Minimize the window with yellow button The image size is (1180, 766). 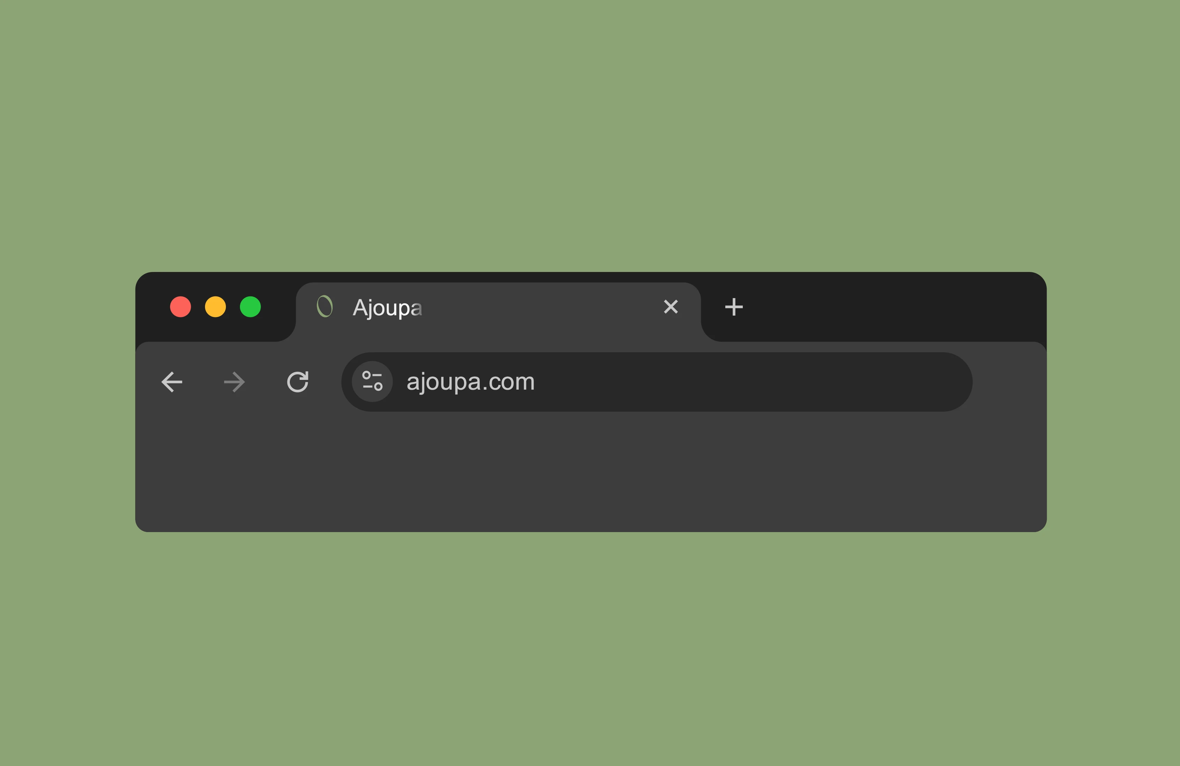coord(216,307)
